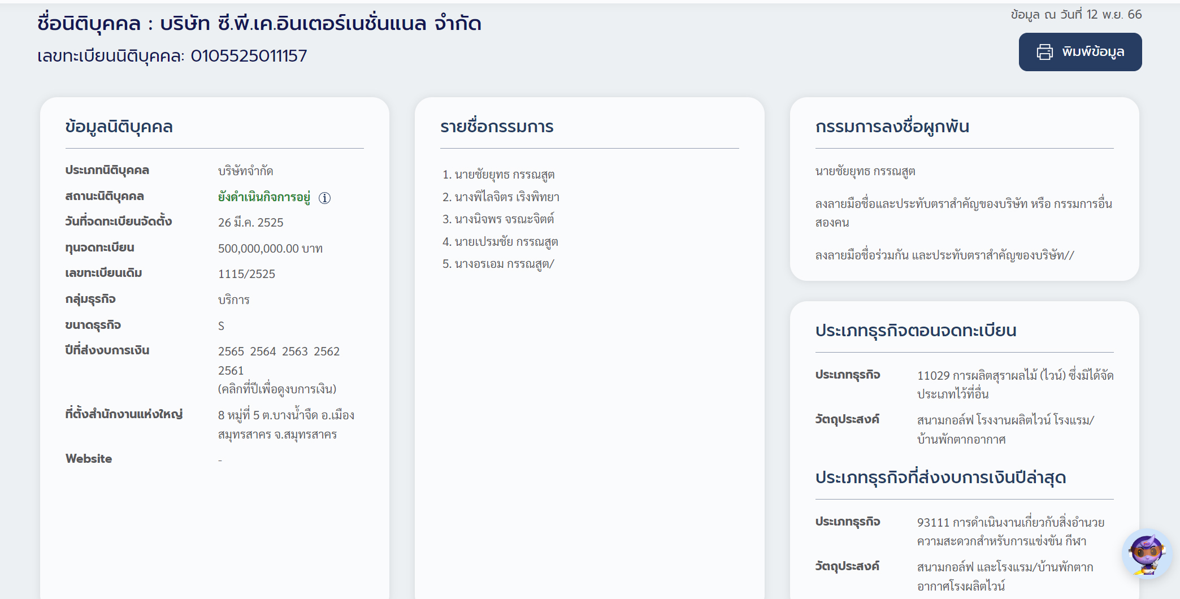Click director name นายชัยยุทธ กรรณสูต in directors list
The width and height of the screenshot is (1180, 599).
(x=504, y=175)
